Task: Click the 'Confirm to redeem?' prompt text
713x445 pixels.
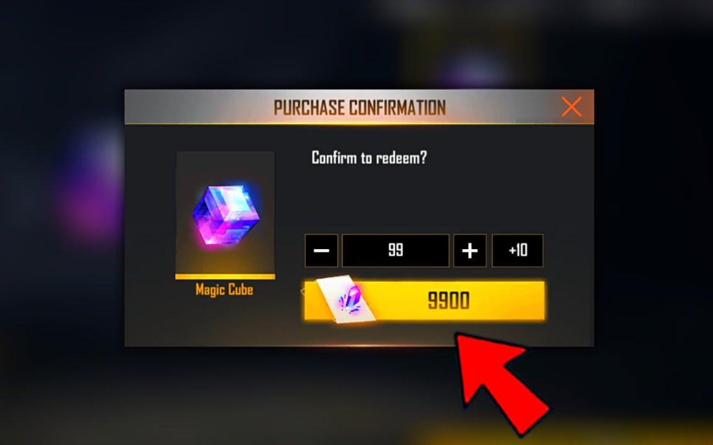Action: point(369,158)
